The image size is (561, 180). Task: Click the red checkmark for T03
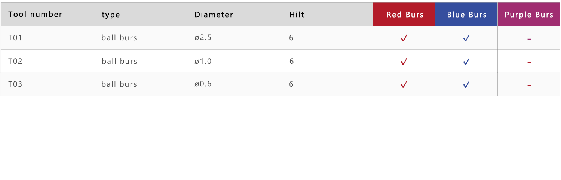coord(404,85)
